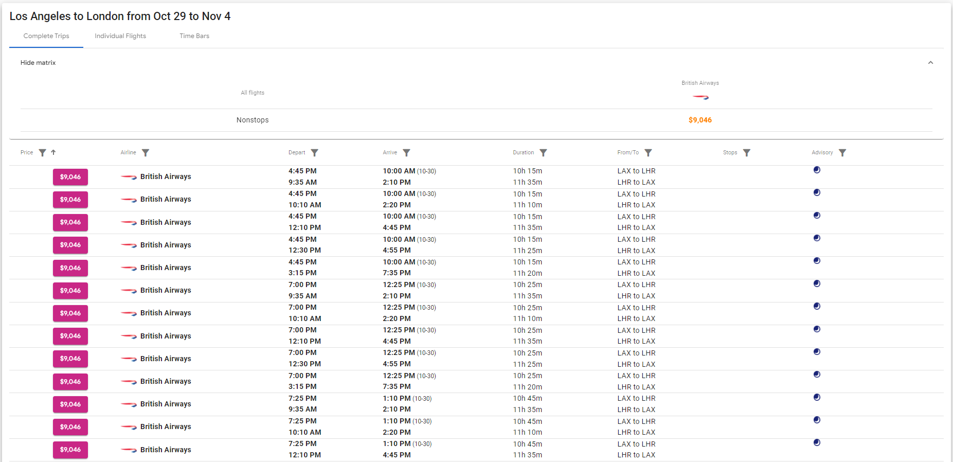Screen dimensions: 953x462
Task: Click the Stops column header
Action: (730, 152)
